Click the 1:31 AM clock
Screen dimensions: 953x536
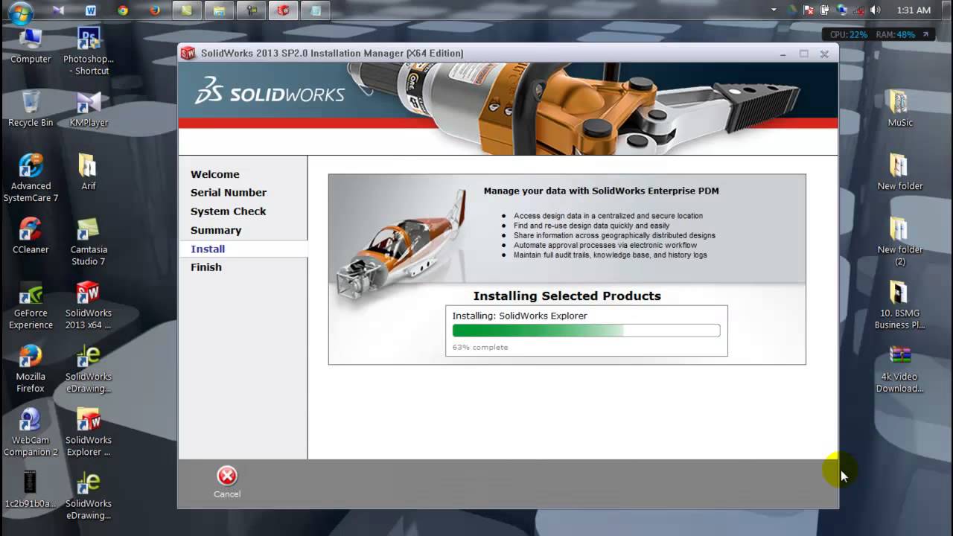click(914, 10)
